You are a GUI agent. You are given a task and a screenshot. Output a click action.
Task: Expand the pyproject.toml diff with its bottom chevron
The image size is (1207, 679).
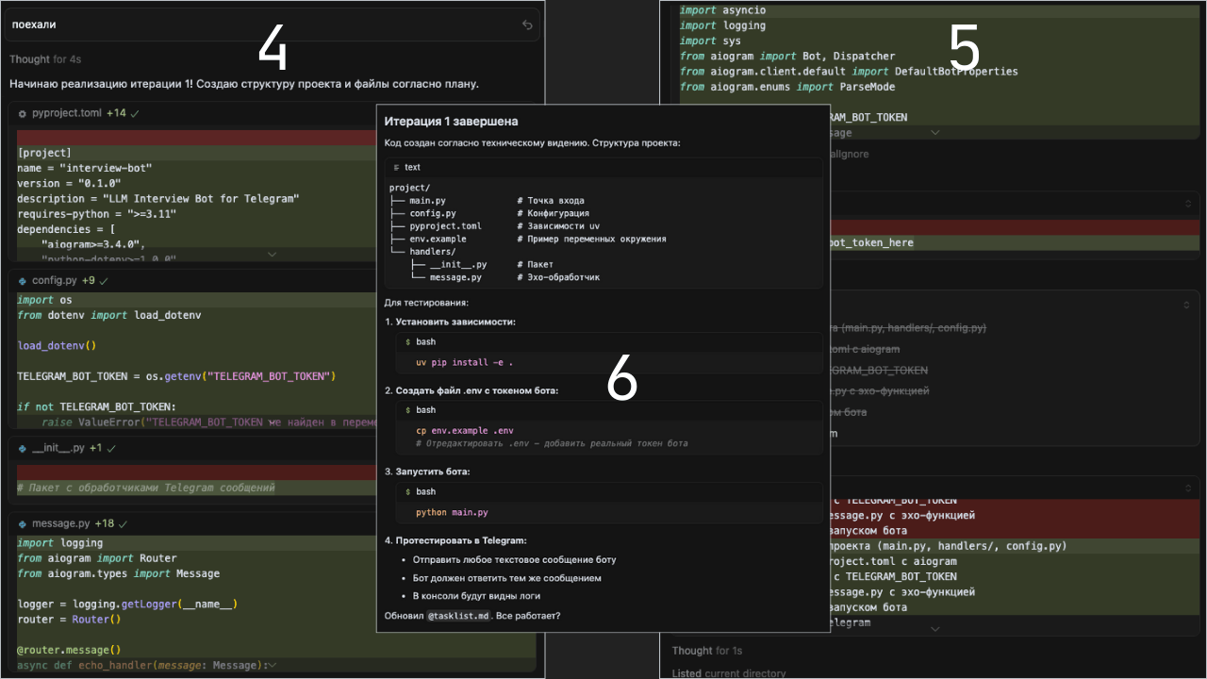click(x=273, y=255)
